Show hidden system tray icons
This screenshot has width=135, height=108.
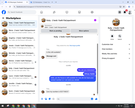[116, 106]
